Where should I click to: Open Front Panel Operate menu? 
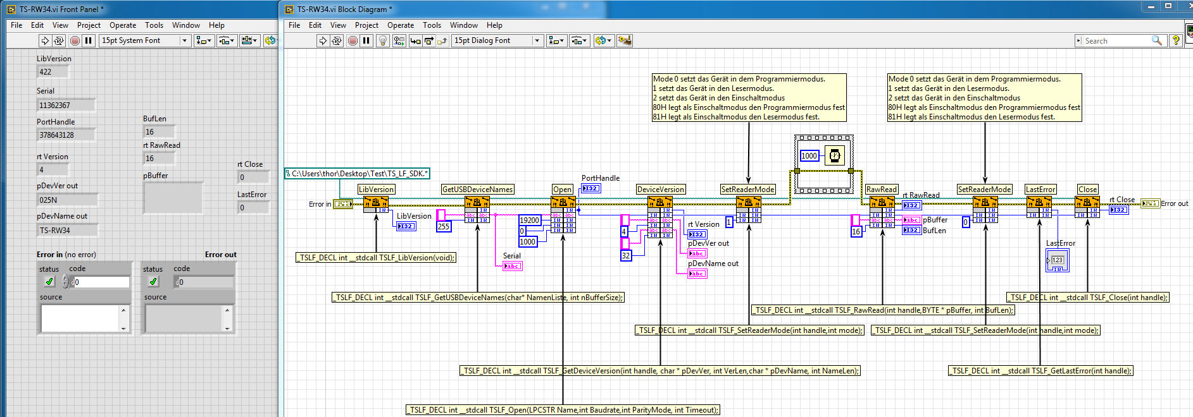click(122, 25)
